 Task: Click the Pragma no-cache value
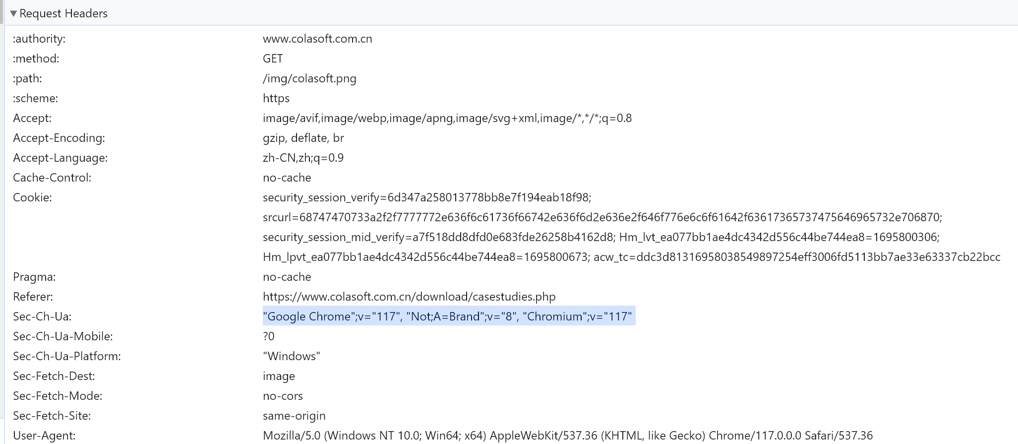287,277
